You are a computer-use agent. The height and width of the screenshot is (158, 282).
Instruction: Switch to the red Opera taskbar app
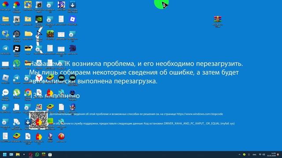[x=30, y=154]
